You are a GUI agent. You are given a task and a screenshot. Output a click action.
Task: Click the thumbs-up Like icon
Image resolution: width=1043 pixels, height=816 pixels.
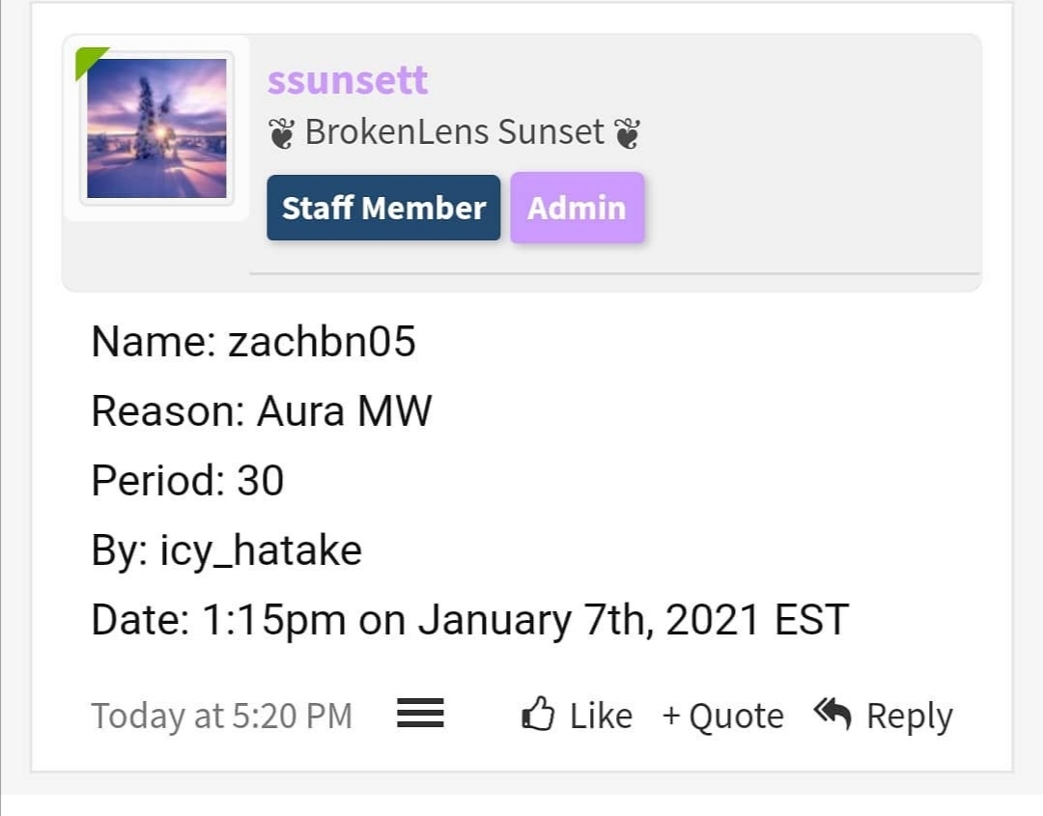coord(538,715)
